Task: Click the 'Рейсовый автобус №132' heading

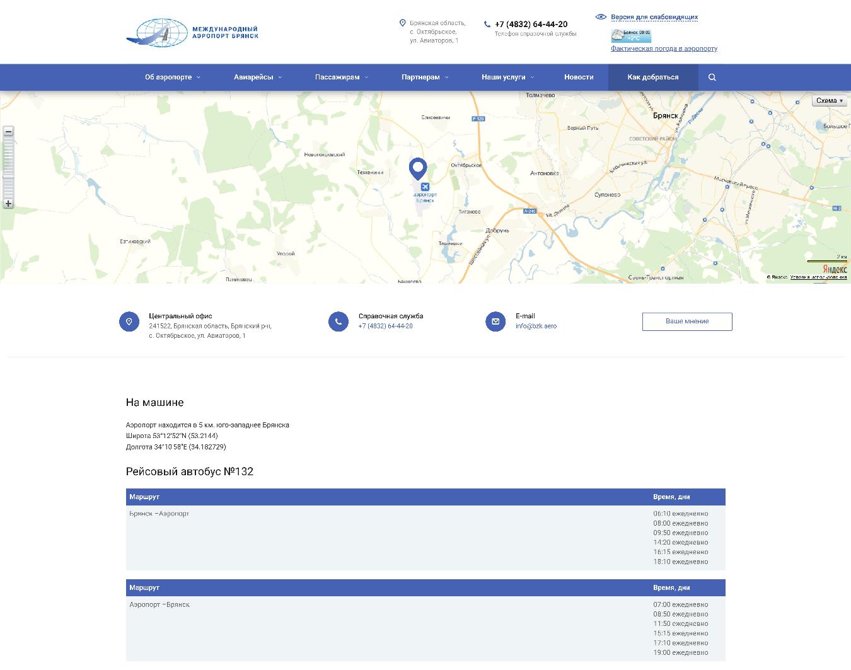Action: (190, 471)
